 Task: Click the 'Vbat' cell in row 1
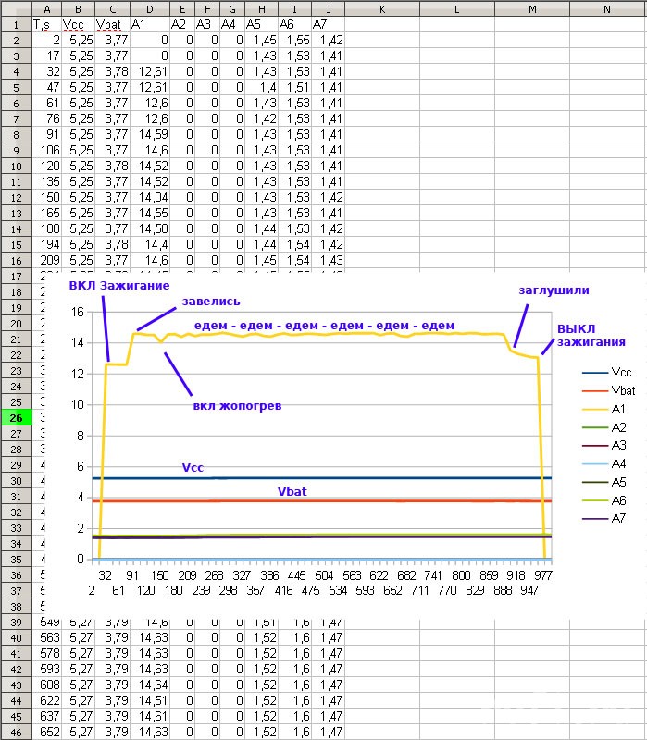(x=110, y=25)
